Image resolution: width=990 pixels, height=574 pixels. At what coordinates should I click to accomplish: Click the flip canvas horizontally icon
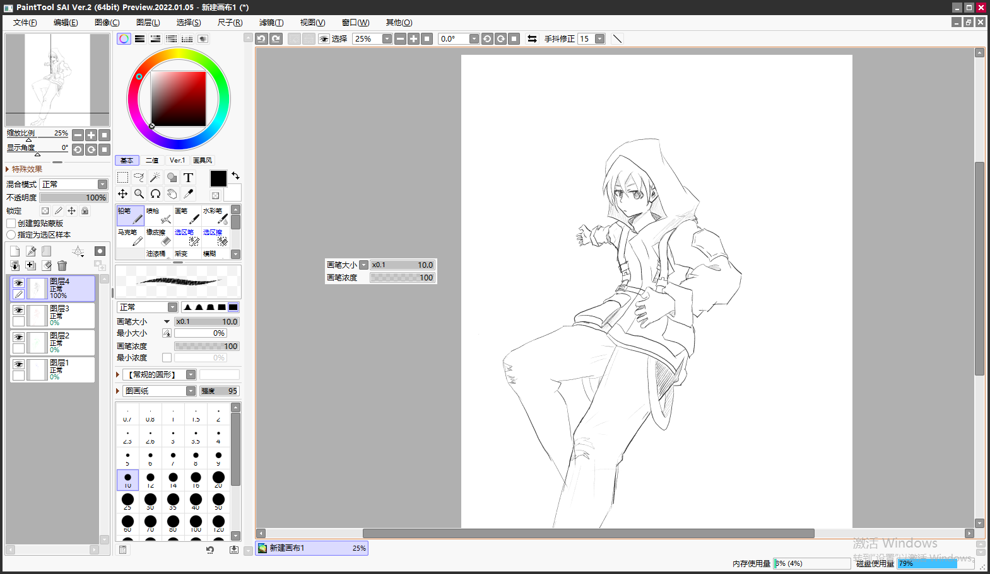[x=532, y=39]
